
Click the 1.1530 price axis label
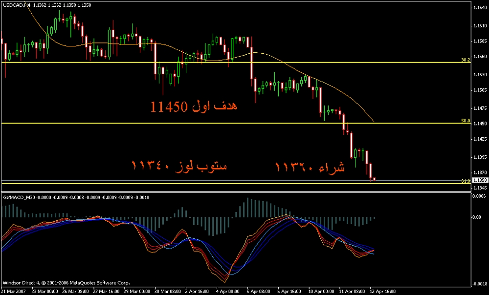click(480, 75)
